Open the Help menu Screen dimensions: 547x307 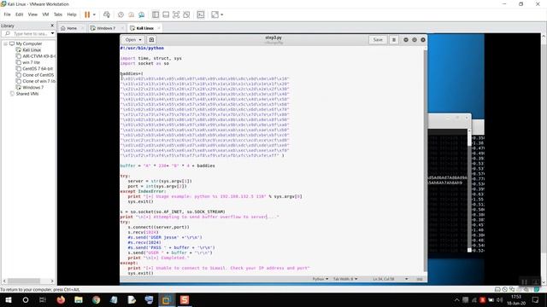pos(72,14)
